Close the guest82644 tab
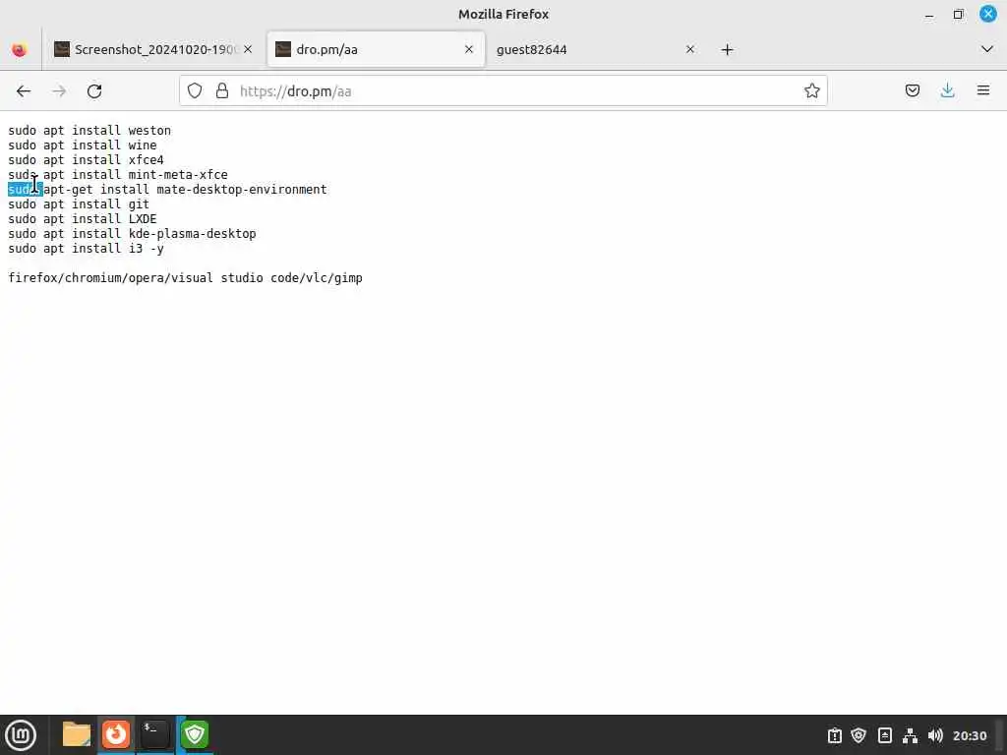1007x755 pixels. 689,49
